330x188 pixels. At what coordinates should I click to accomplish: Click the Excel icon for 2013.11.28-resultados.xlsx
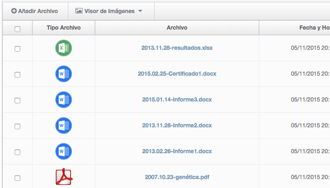[x=64, y=48]
